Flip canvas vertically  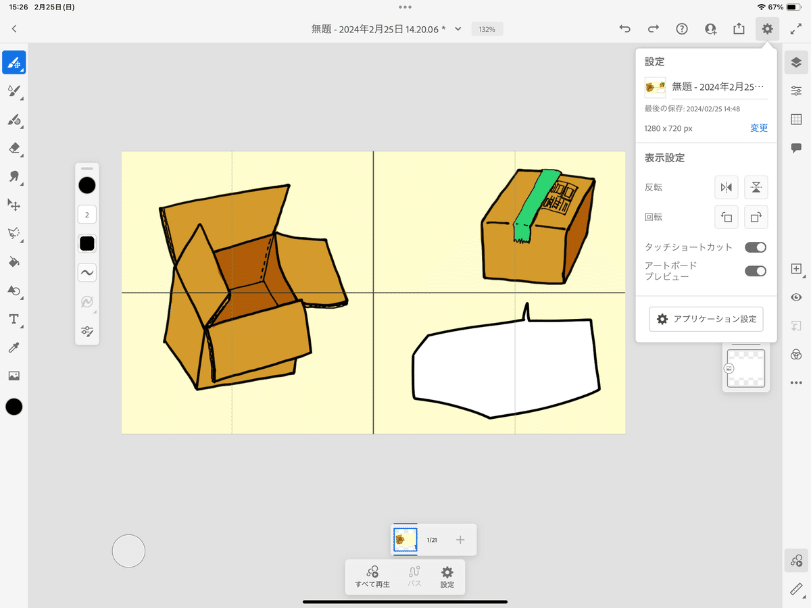pos(756,187)
